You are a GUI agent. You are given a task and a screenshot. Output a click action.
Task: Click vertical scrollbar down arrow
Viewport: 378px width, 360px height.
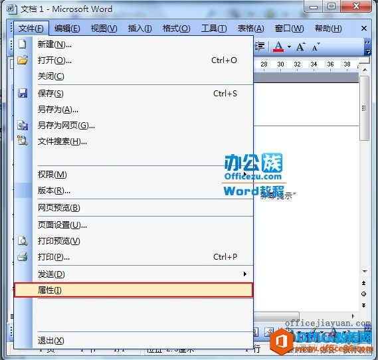pos(365,272)
